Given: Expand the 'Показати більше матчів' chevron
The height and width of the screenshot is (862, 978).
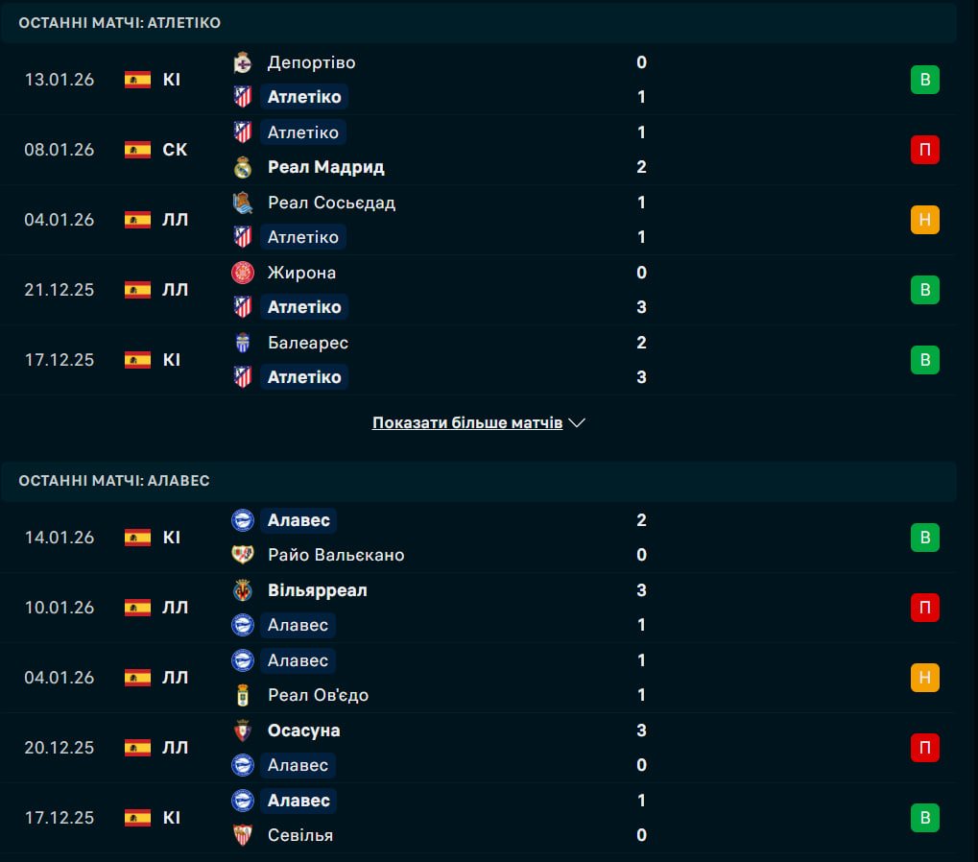Looking at the screenshot, I should (577, 422).
